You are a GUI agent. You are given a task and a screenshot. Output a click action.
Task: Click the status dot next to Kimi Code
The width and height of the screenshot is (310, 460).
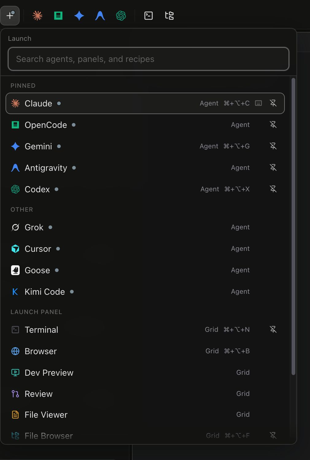click(x=72, y=292)
